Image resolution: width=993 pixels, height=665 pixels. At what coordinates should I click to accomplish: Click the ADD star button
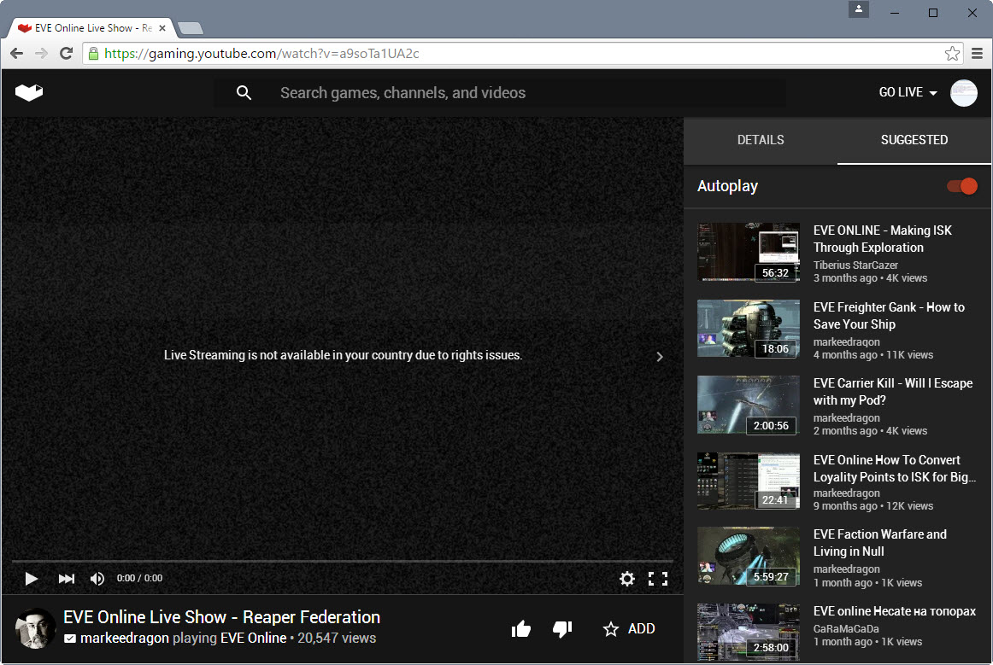(x=629, y=629)
